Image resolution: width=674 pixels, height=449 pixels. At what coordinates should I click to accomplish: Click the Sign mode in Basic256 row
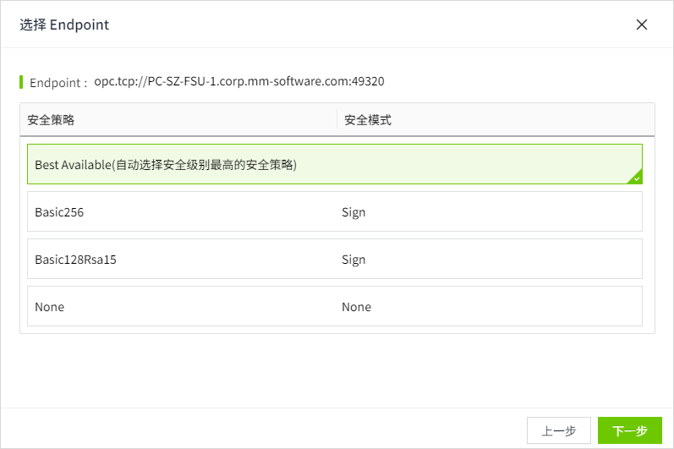click(x=353, y=212)
